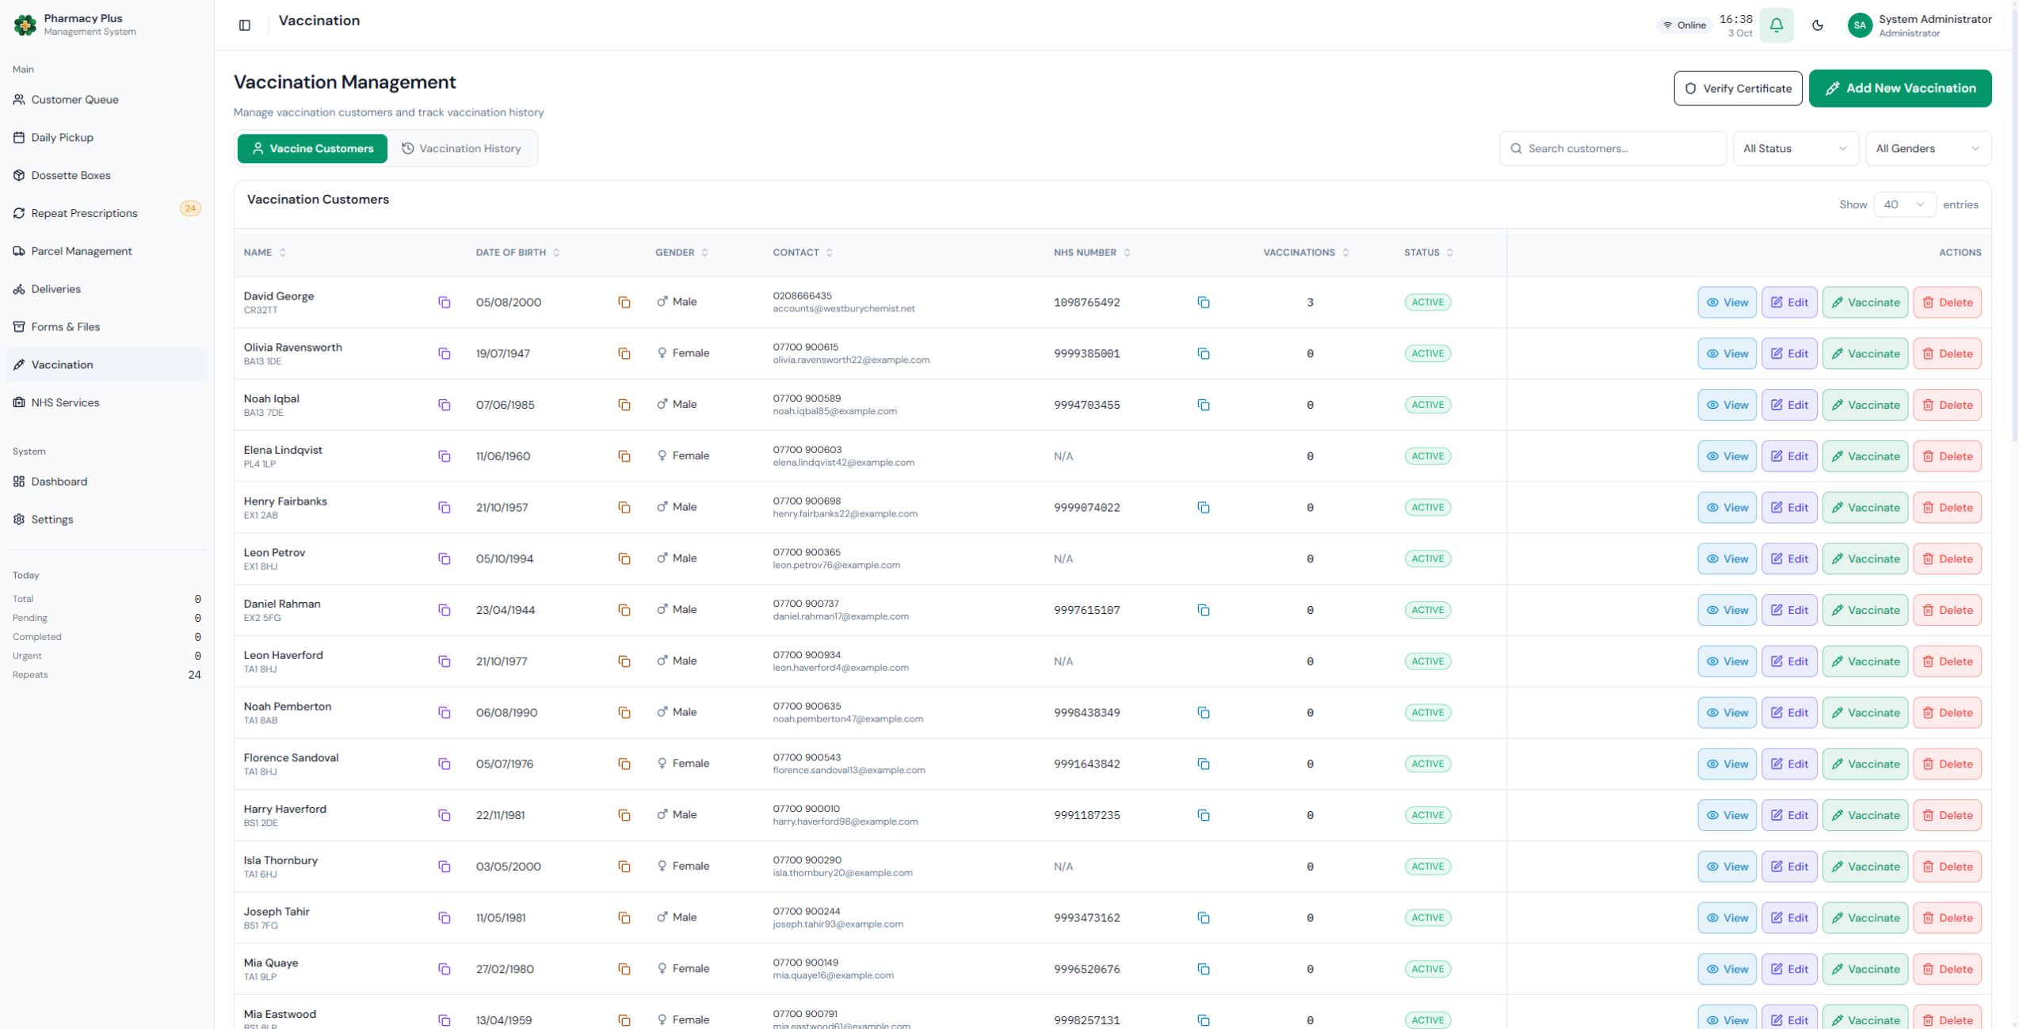The width and height of the screenshot is (2019, 1029).
Task: Copy date of birth 19/07/1947
Action: tap(624, 354)
